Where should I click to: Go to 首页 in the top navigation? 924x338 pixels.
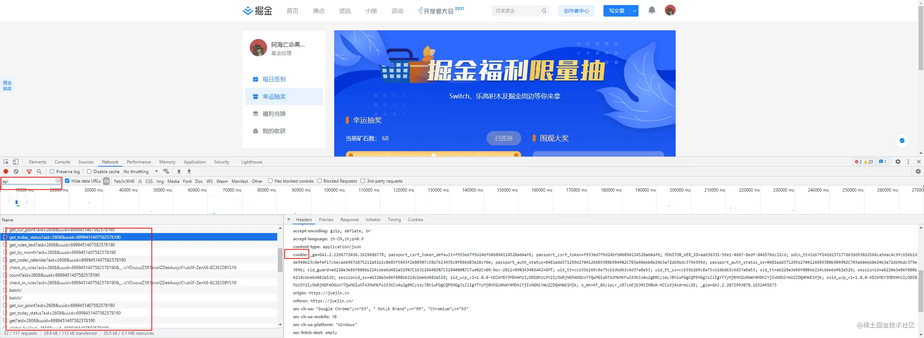tap(292, 11)
